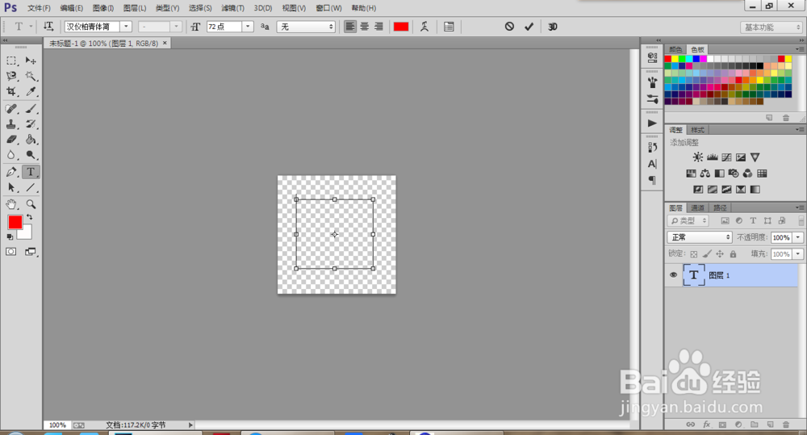Toggle text orientation in options bar
This screenshot has width=807, height=435.
(x=48, y=27)
